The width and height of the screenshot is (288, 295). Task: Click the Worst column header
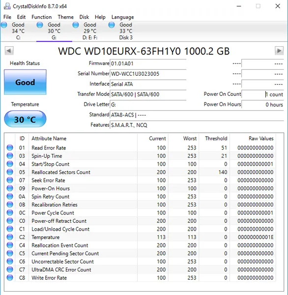point(184,139)
